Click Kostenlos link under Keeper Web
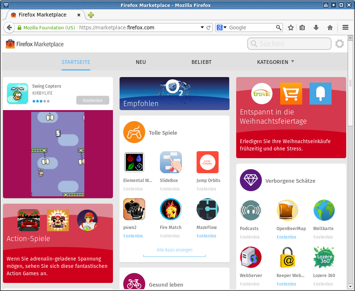The height and width of the screenshot is (291, 355). tap(286, 284)
